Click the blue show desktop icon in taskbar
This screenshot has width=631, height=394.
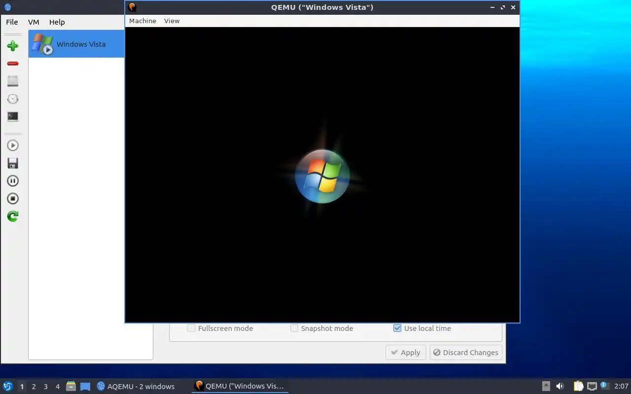point(85,387)
